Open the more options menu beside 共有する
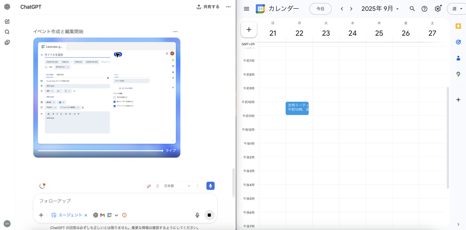 [x=228, y=7]
